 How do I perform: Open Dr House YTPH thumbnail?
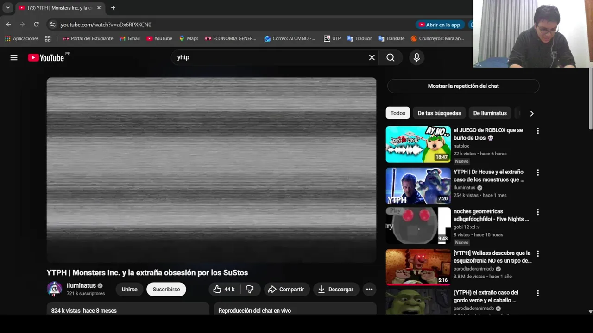pos(418,186)
